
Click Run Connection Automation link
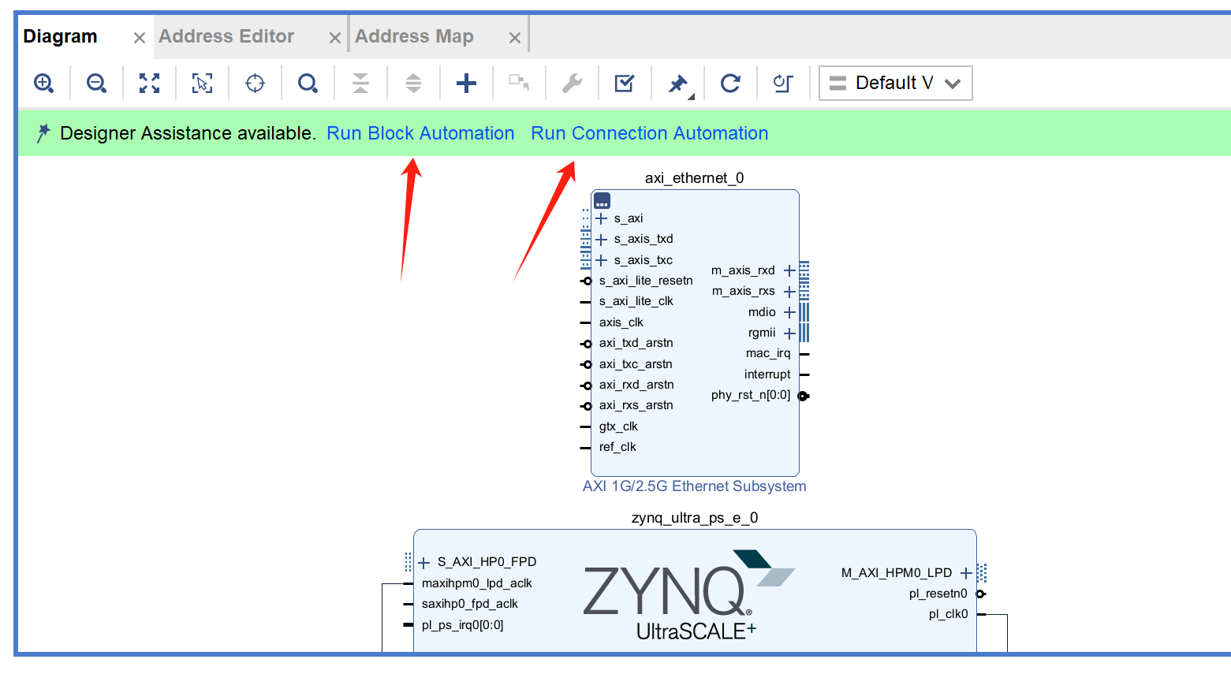point(650,133)
